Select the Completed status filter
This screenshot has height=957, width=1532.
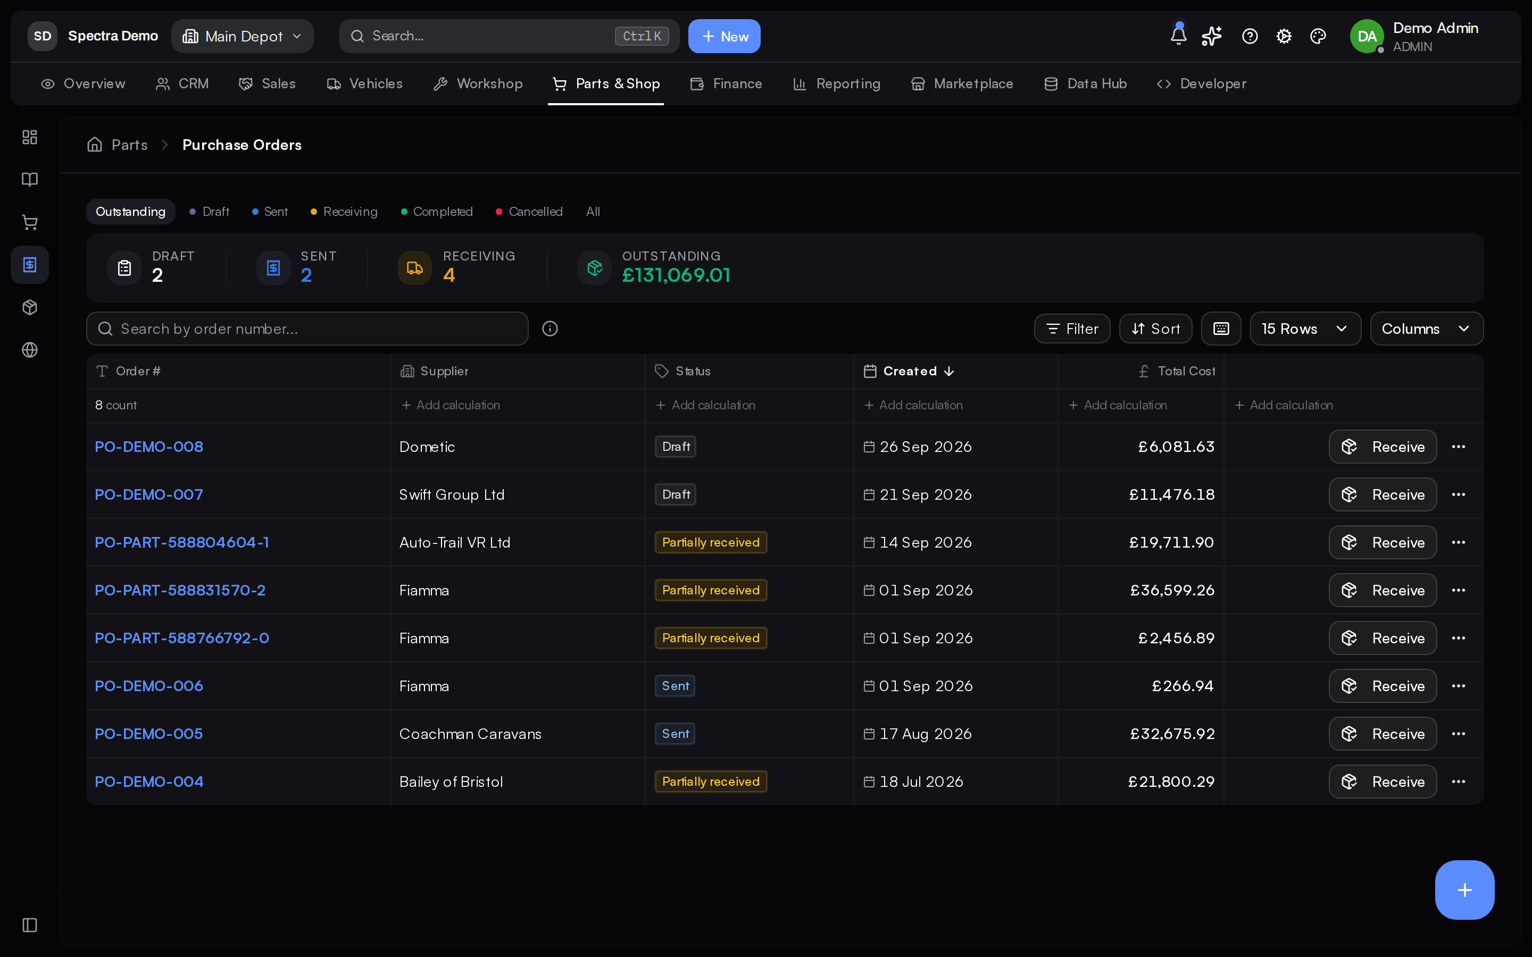[437, 212]
